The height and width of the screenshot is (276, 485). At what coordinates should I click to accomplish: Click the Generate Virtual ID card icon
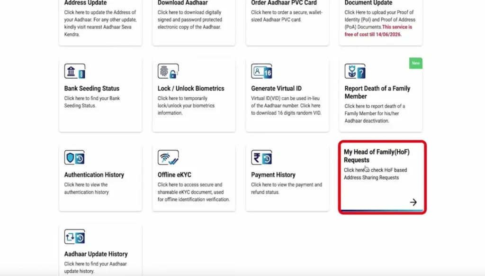[x=261, y=72]
